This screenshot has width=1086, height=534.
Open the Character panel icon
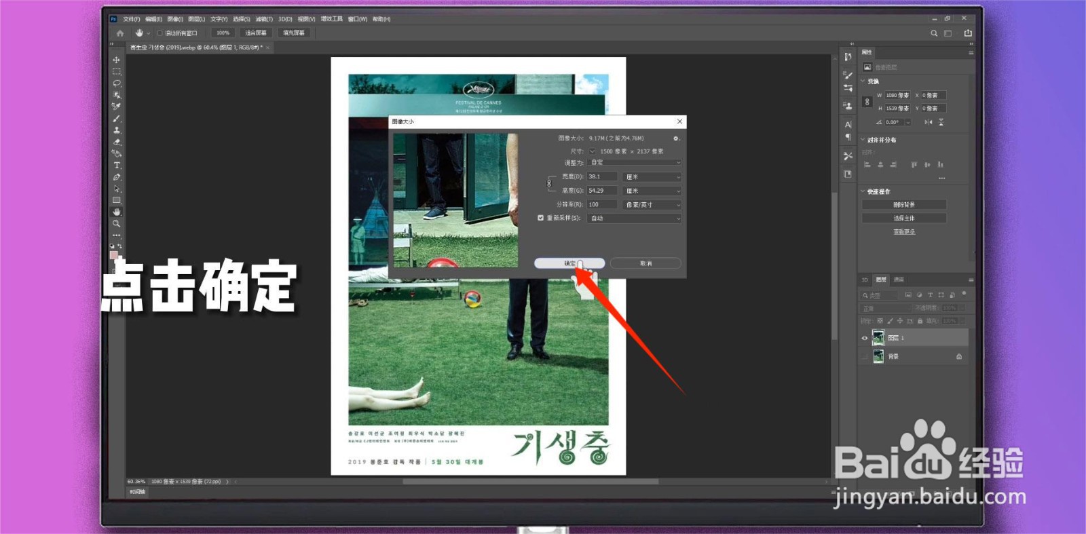(848, 124)
